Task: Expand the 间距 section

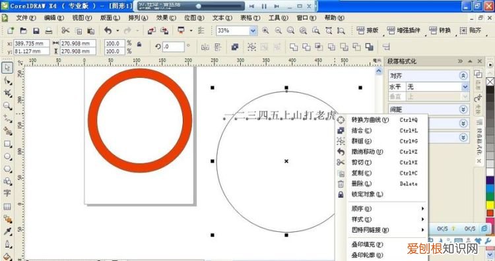Action: (463, 109)
